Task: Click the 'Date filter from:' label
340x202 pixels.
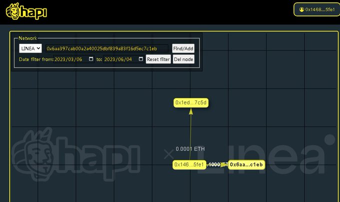Action: (x=36, y=59)
